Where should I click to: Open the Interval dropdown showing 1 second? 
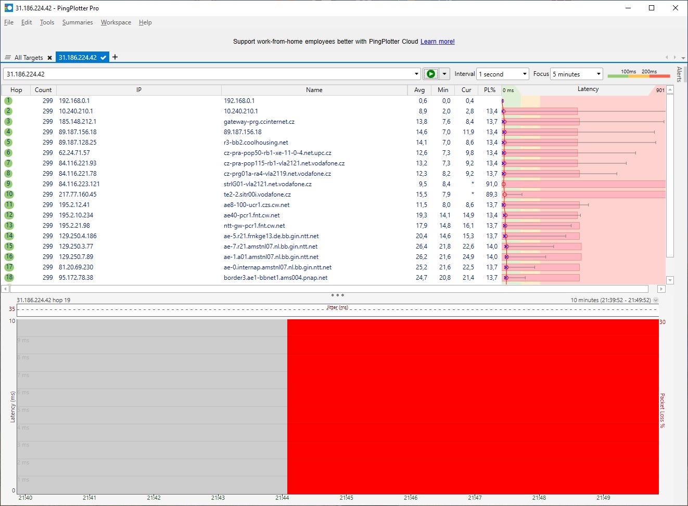coord(502,74)
